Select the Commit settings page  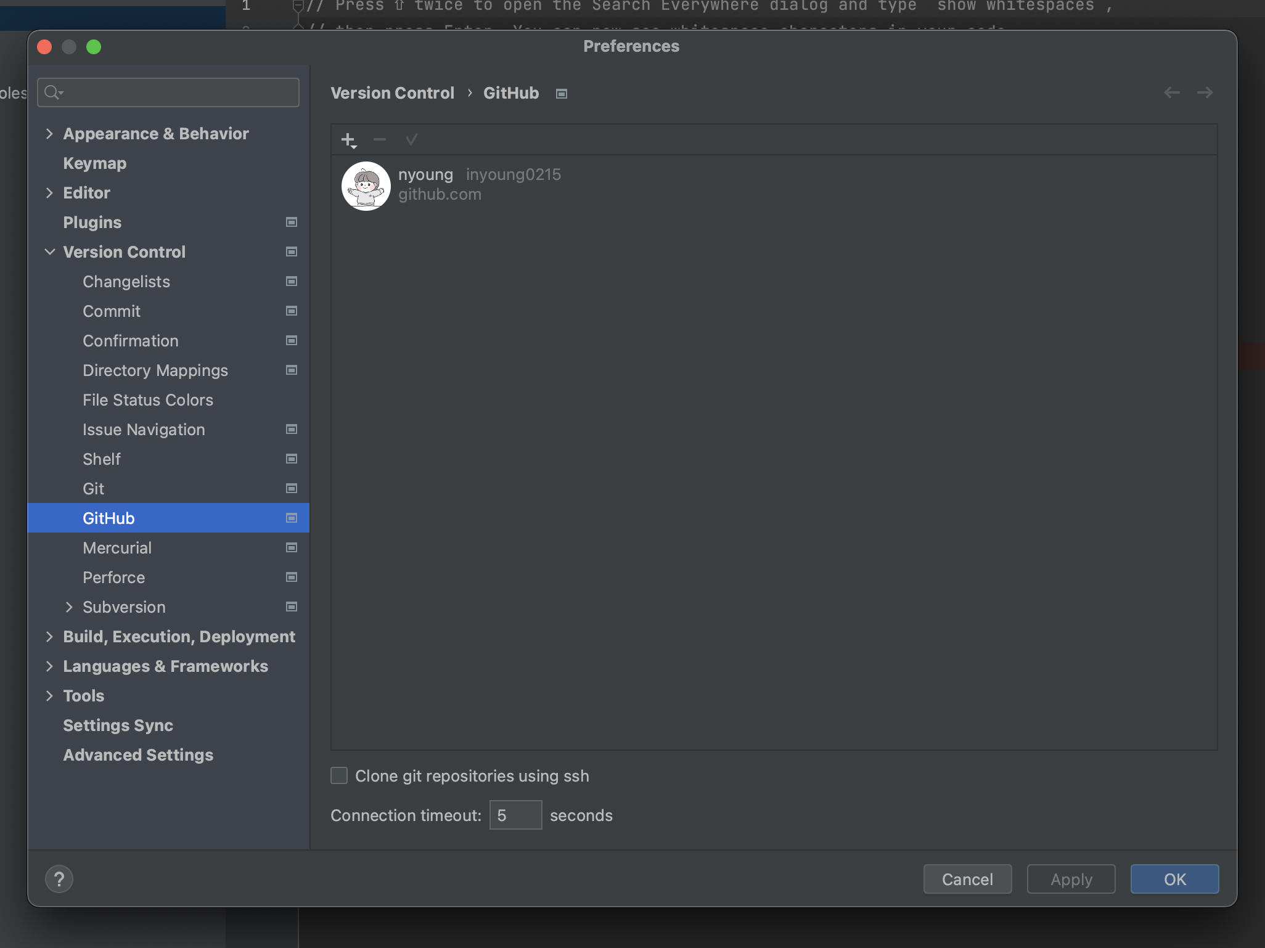pyautogui.click(x=168, y=311)
